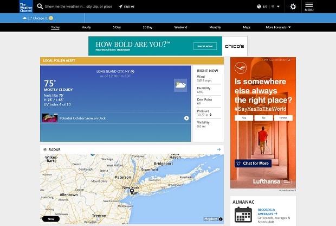
Task: Click the Mapbox attribution logo
Action: (211, 219)
